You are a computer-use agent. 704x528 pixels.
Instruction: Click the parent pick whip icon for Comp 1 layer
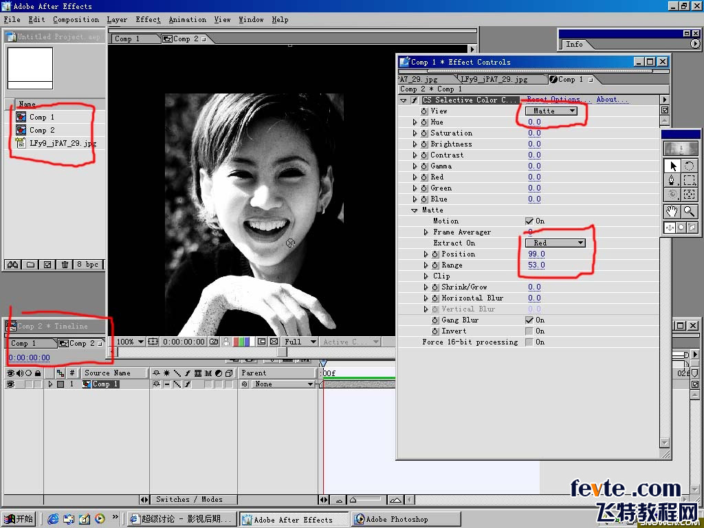click(245, 384)
